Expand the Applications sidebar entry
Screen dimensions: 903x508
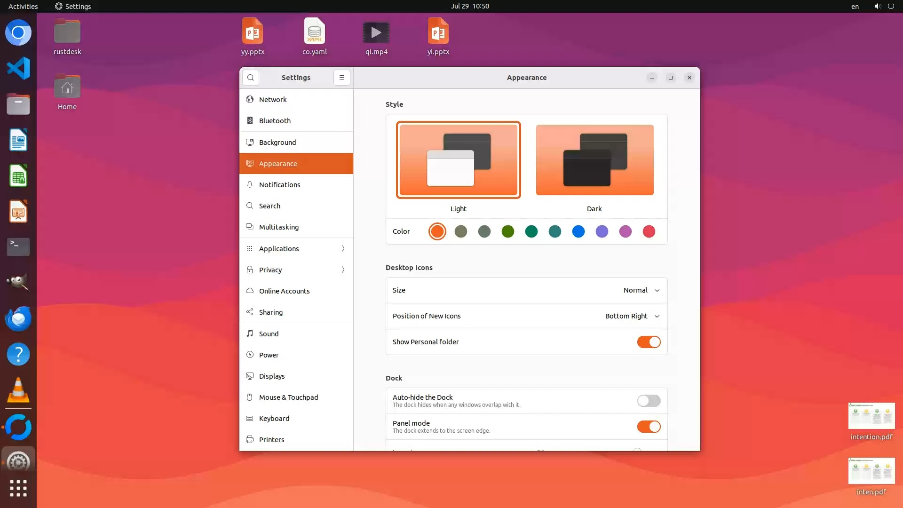point(296,249)
